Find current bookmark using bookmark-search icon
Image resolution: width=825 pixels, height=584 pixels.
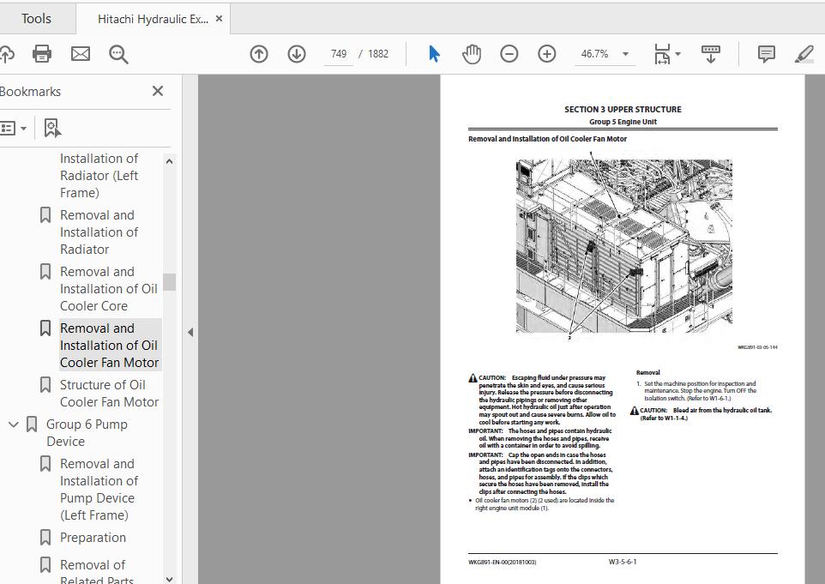(51, 127)
